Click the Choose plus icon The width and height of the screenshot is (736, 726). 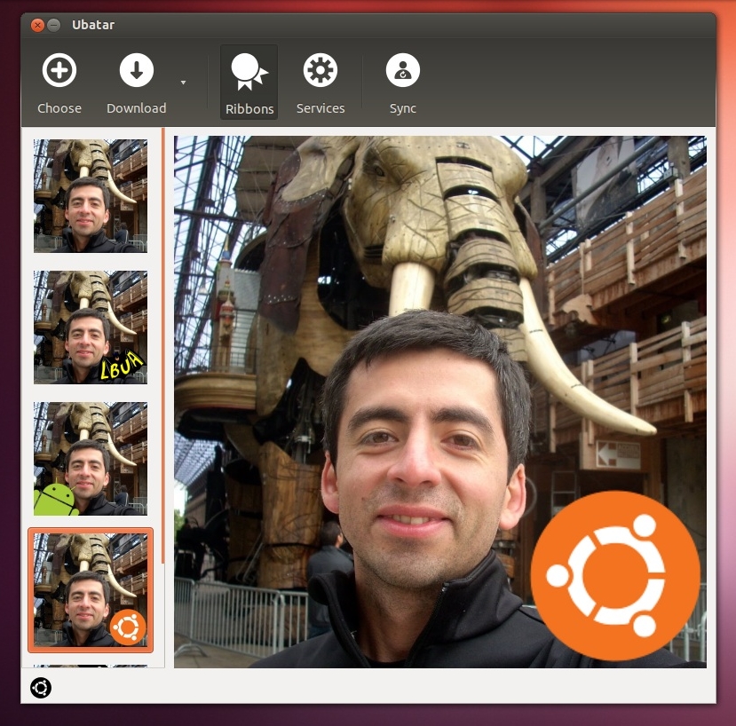point(59,70)
